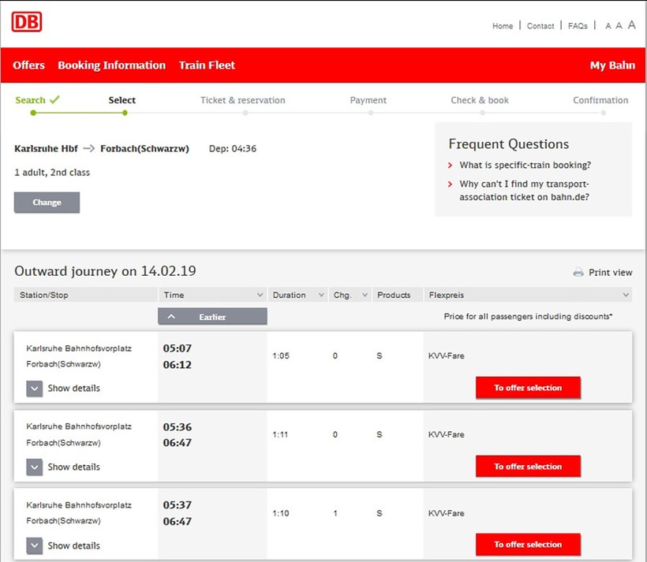The image size is (647, 562).
Task: Go back to the Search step
Action: (31, 100)
